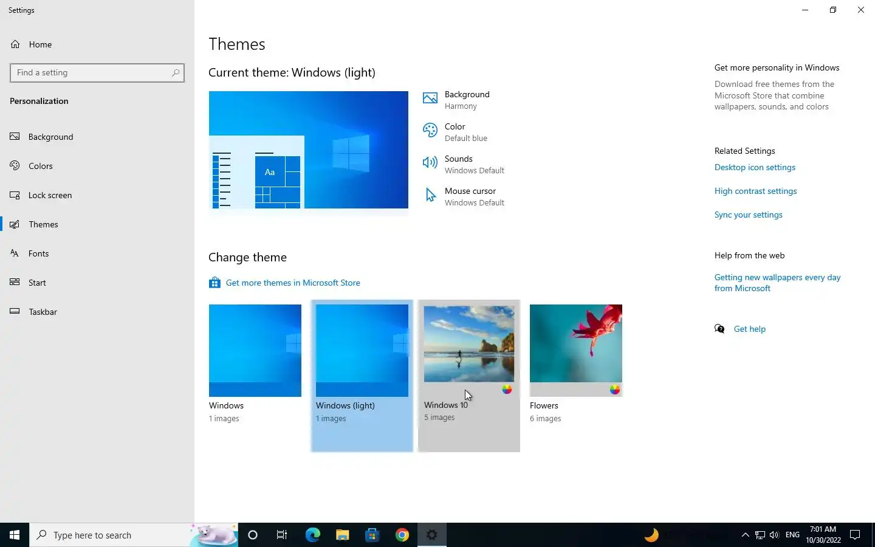Click the Sounds speaker icon
The width and height of the screenshot is (875, 547).
[x=430, y=162]
